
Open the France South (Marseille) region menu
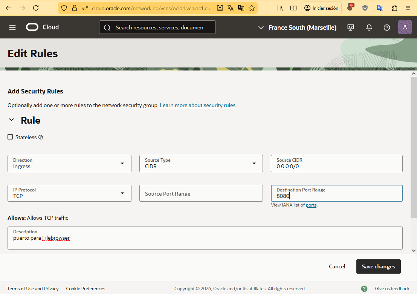click(297, 28)
